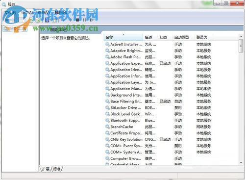Click the 'Adaptive Brightn...' service name

[x=126, y=51]
